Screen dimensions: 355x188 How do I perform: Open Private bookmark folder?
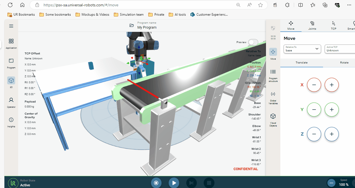pyautogui.click(x=156, y=15)
